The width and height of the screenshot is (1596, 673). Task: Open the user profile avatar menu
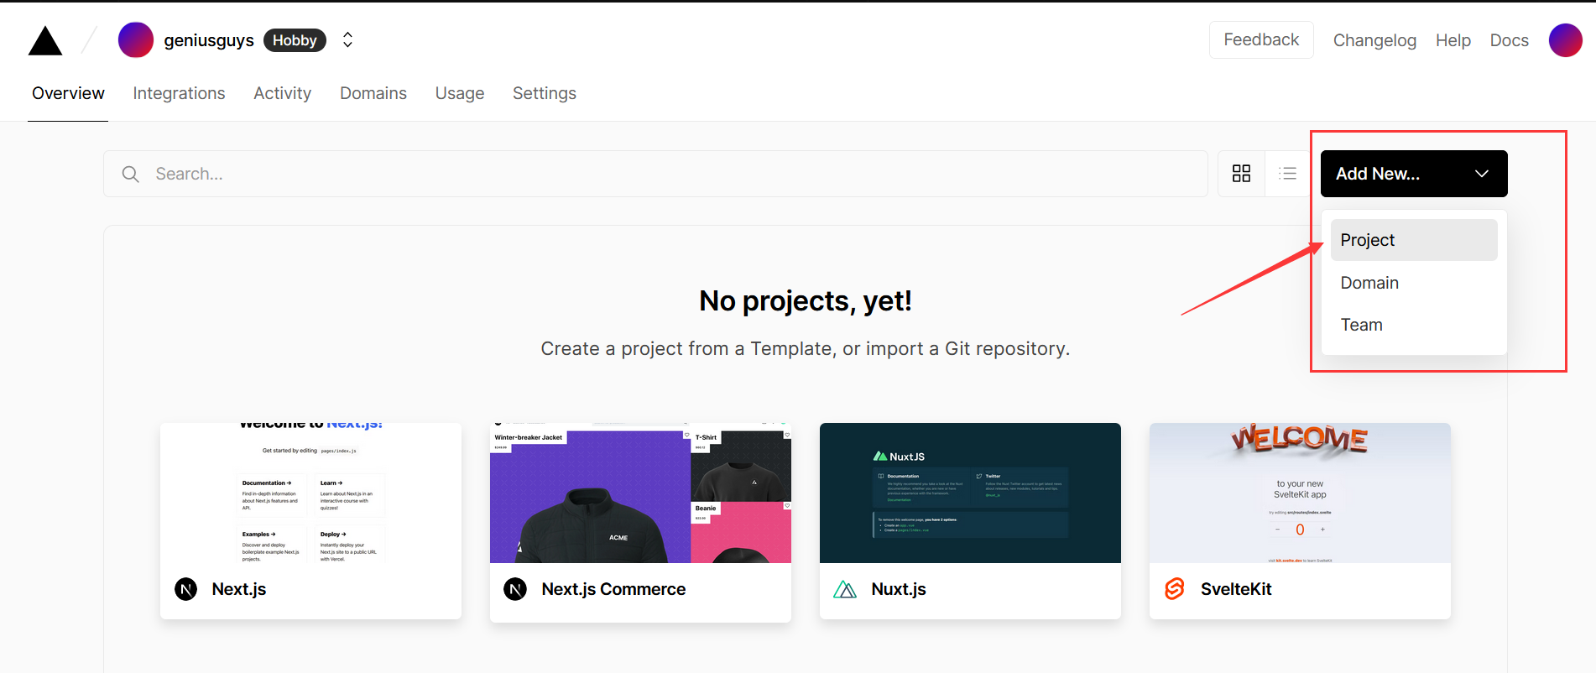1566,39
